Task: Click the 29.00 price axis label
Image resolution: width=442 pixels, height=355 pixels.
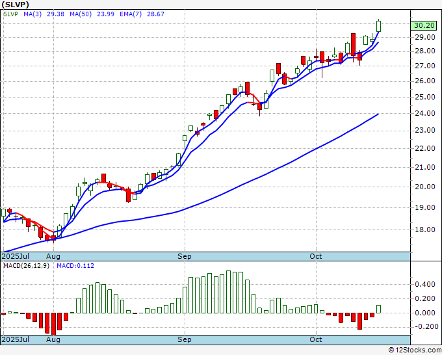Action: 425,37
